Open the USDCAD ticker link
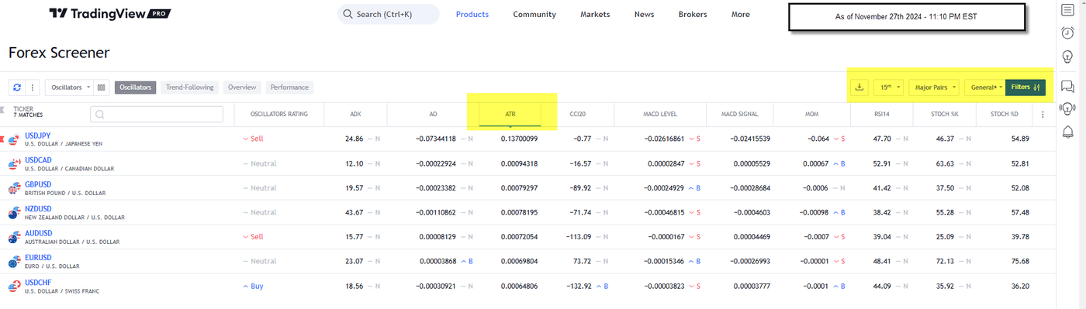 tap(39, 160)
